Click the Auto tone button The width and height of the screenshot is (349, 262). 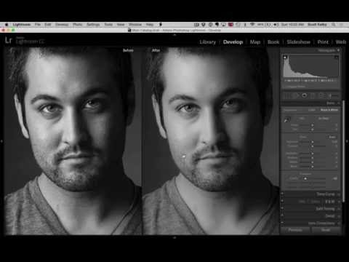coord(332,137)
